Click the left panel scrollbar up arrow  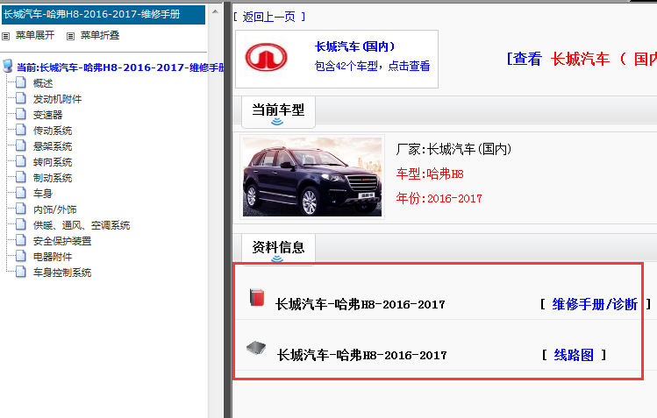tap(215, 11)
